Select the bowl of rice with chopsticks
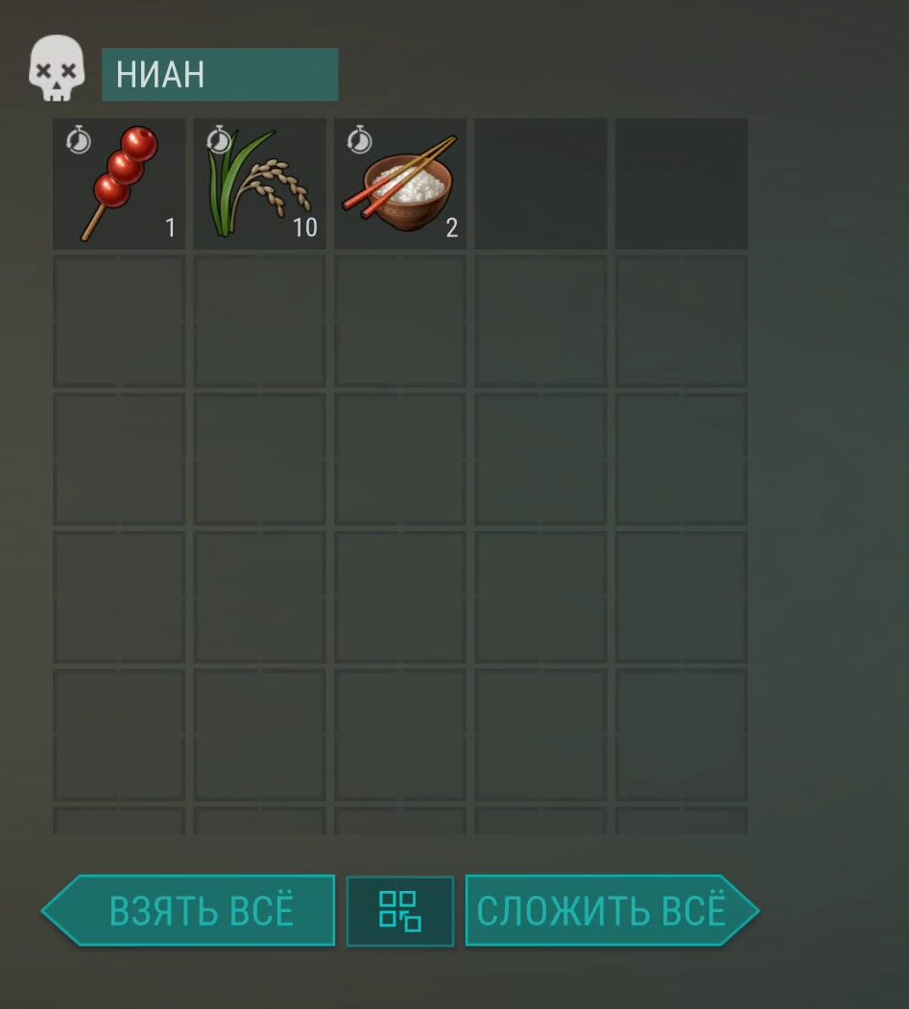The height and width of the screenshot is (1009, 909). (x=400, y=183)
